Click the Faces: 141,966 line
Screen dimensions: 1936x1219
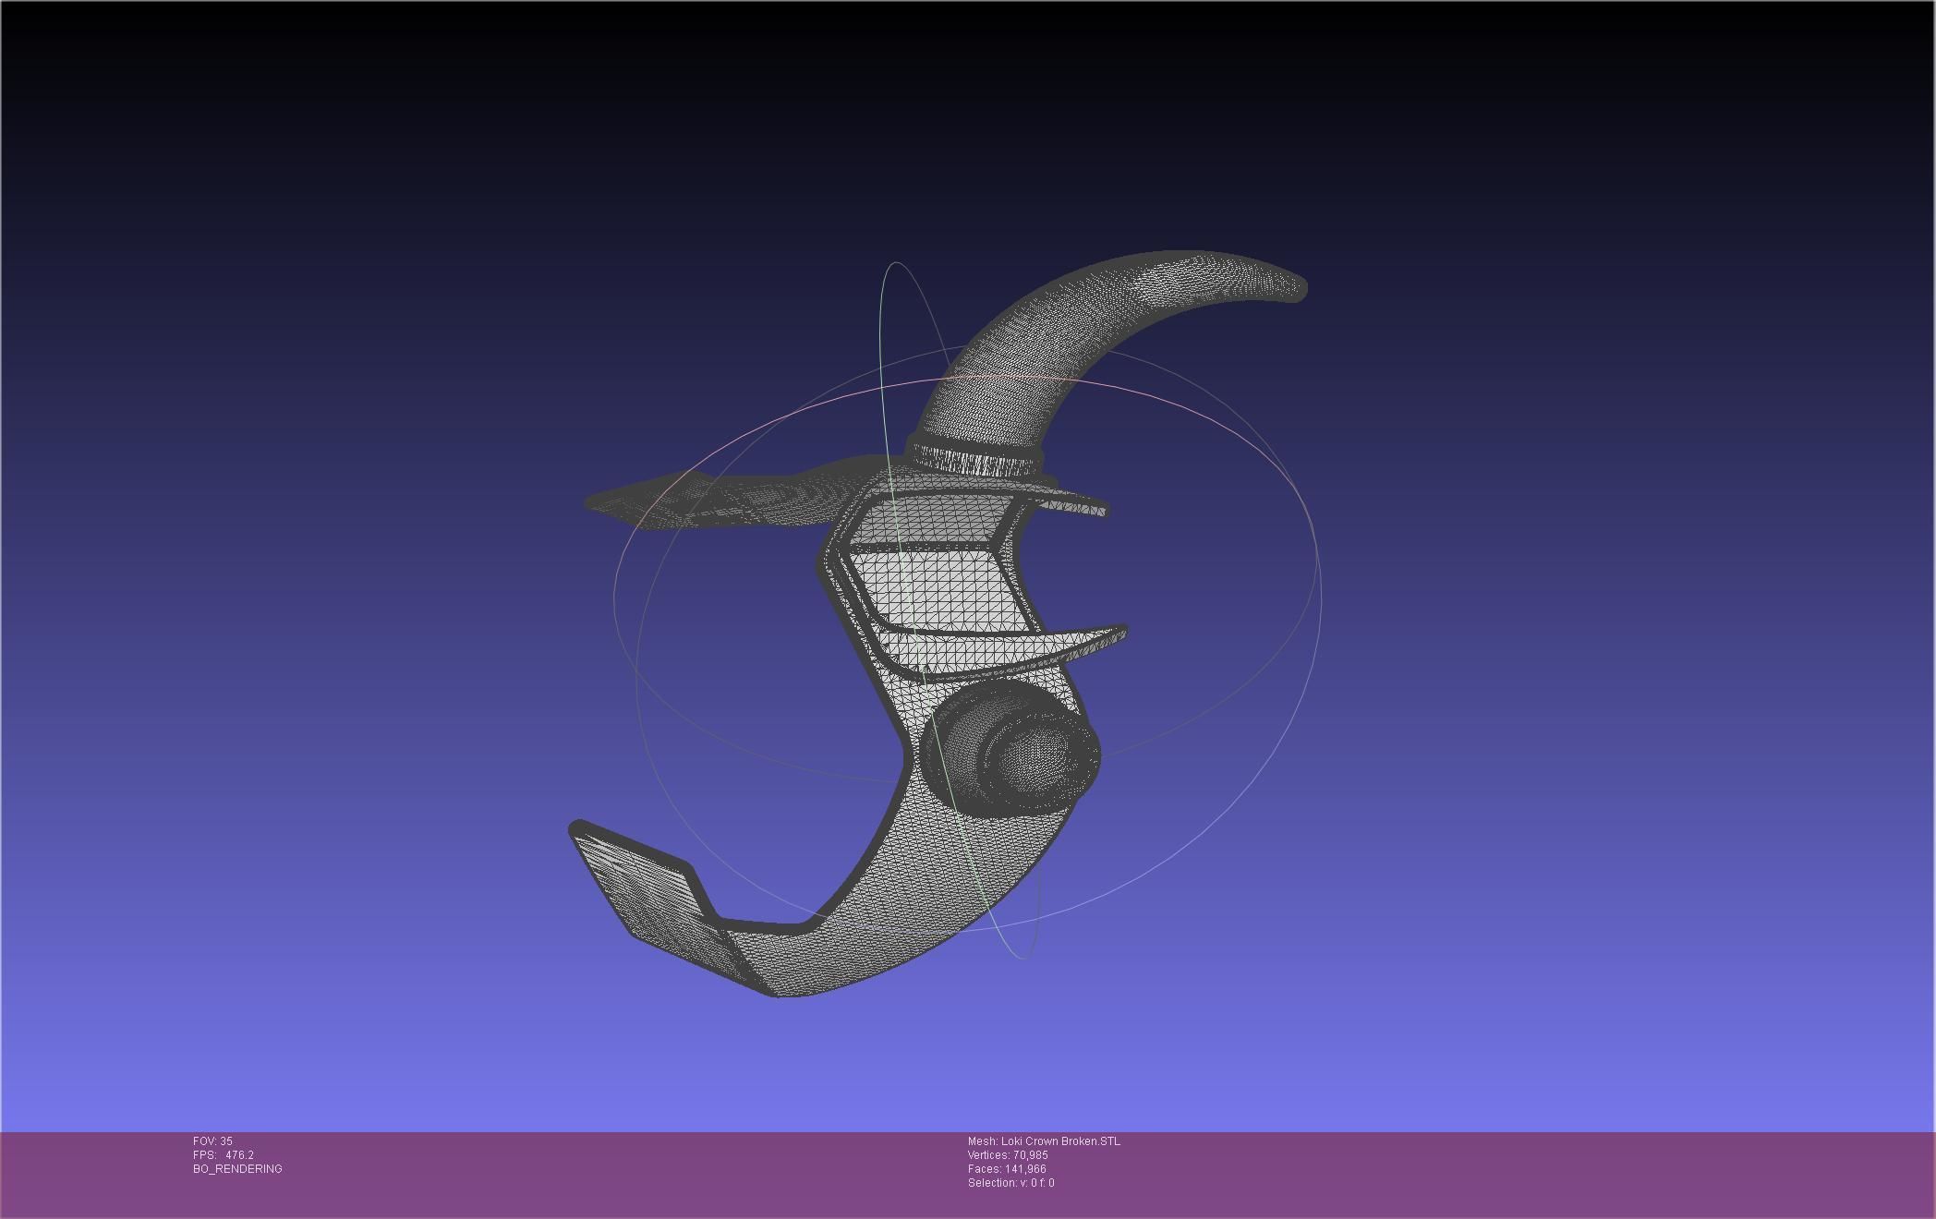point(1007,1169)
